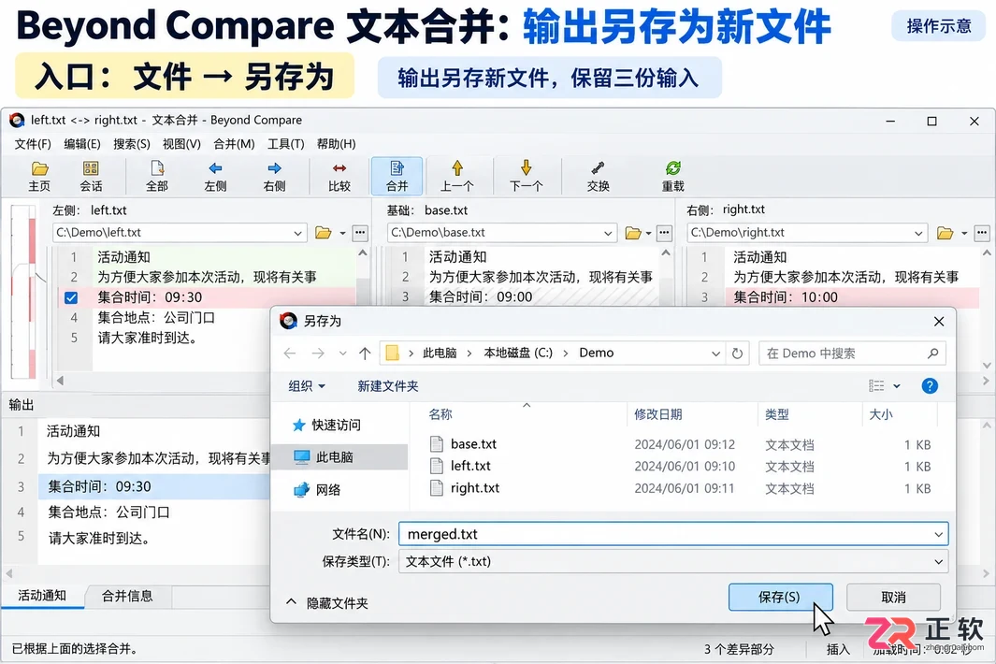Expand the base path C:\Demo\base.txt dropdown
Viewport: 996px width, 664px height.
[x=608, y=233]
